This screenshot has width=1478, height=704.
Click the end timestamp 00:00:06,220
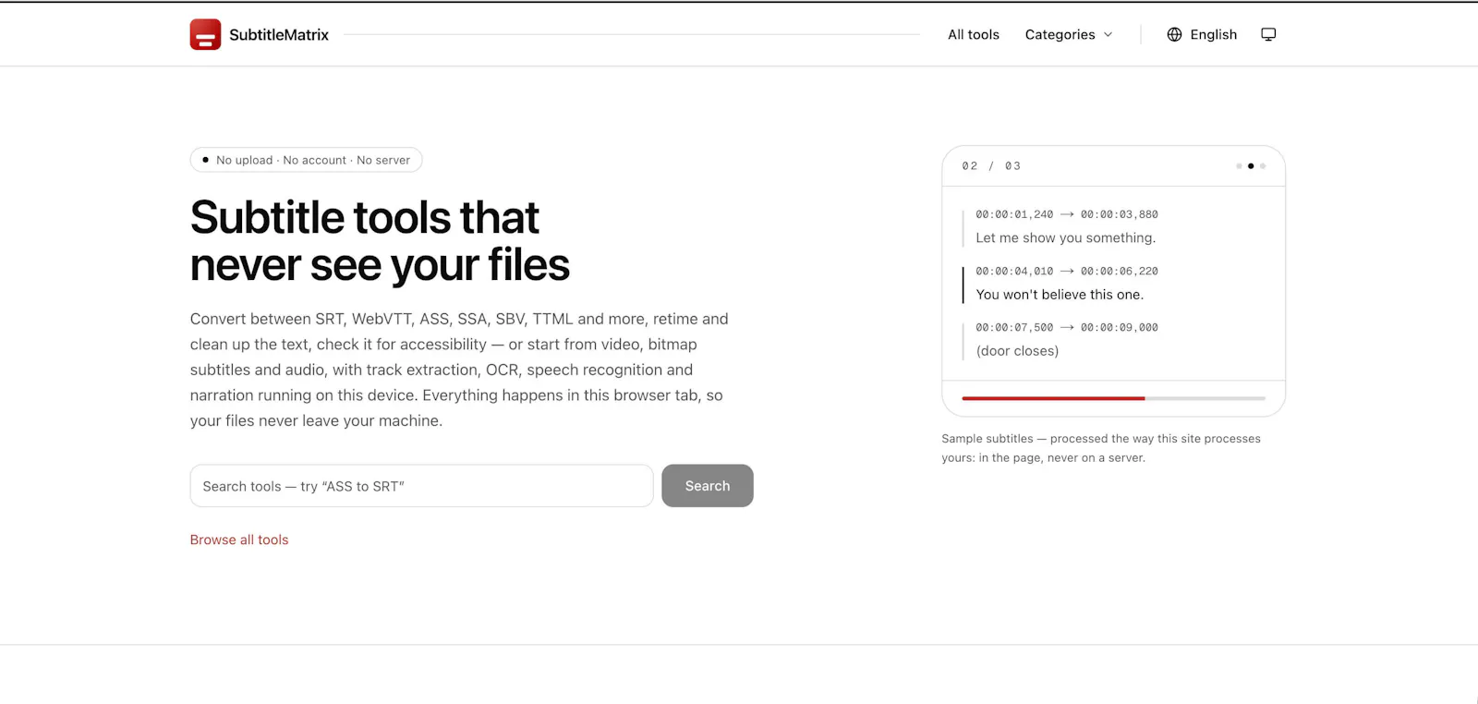click(1120, 272)
